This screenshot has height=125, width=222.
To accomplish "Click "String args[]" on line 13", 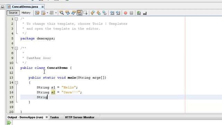I will point(91,77).
